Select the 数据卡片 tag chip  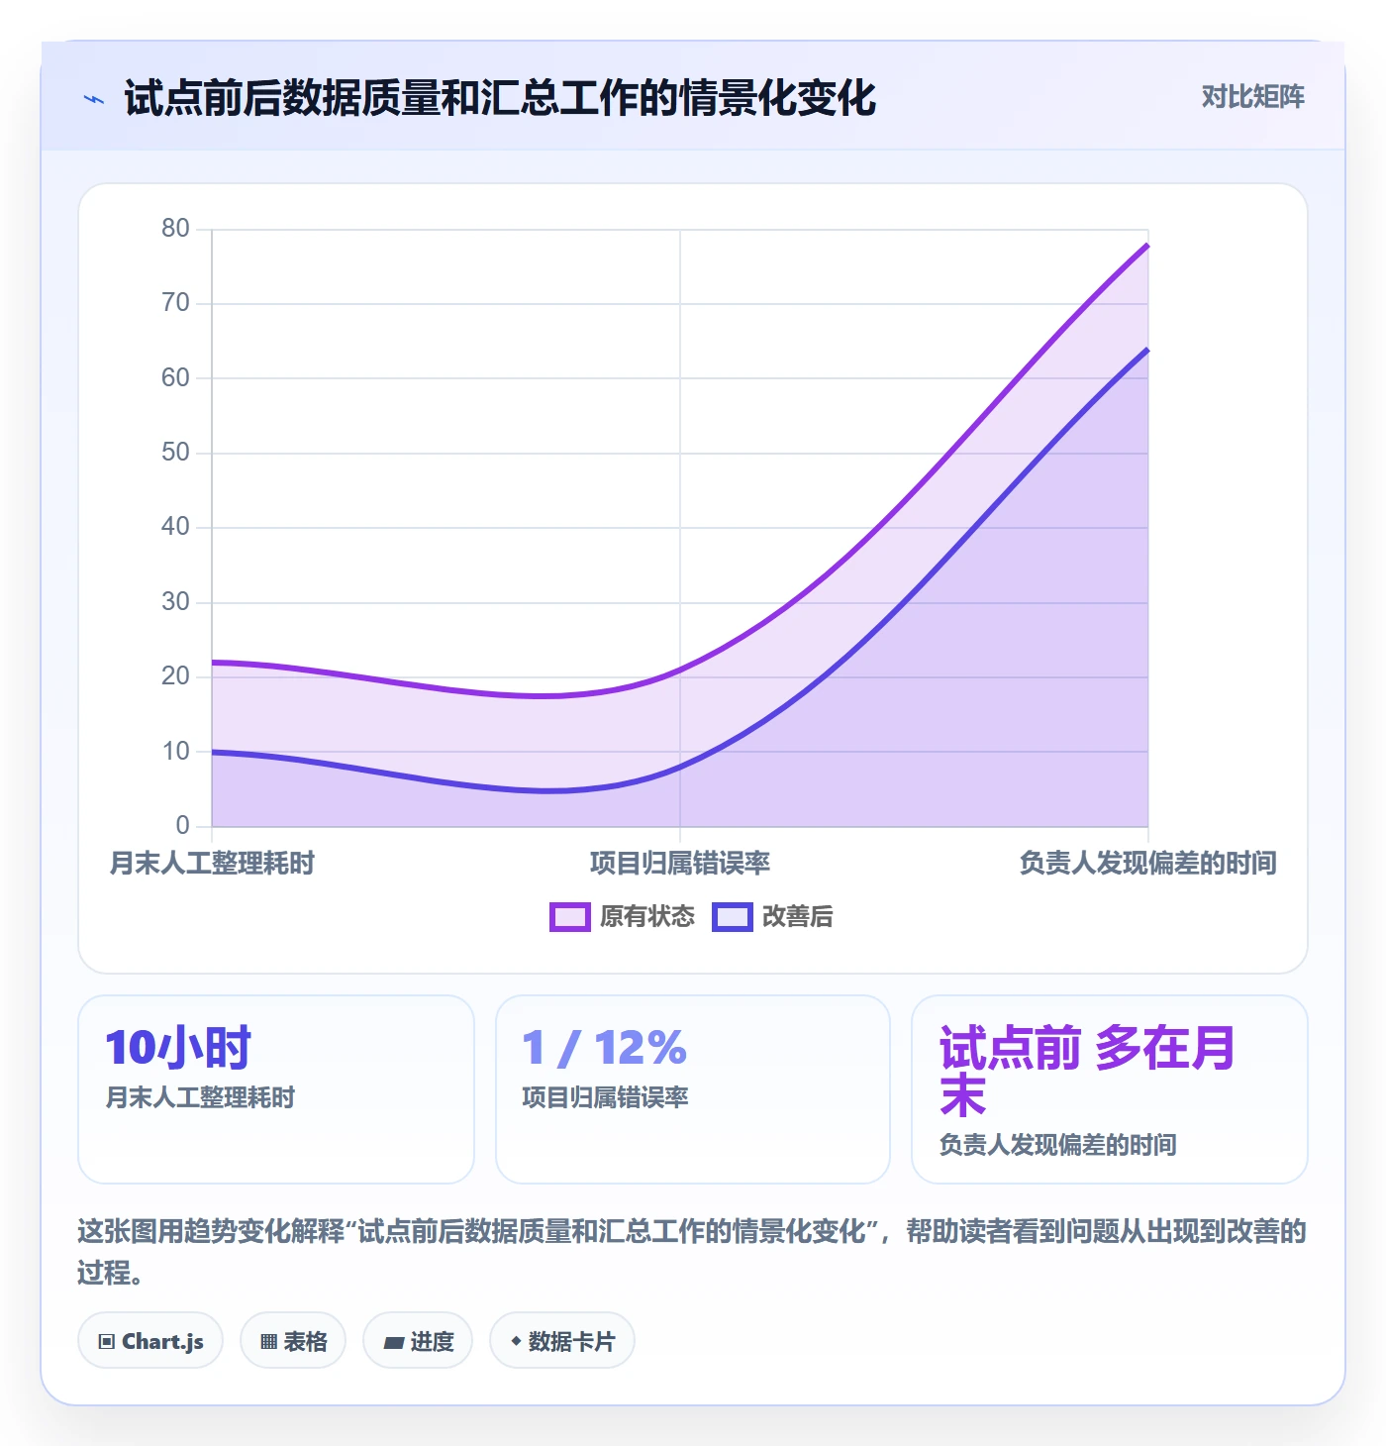tap(562, 1341)
